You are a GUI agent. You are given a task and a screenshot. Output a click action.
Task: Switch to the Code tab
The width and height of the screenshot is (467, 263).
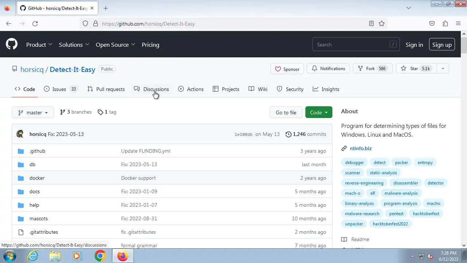tap(25, 89)
